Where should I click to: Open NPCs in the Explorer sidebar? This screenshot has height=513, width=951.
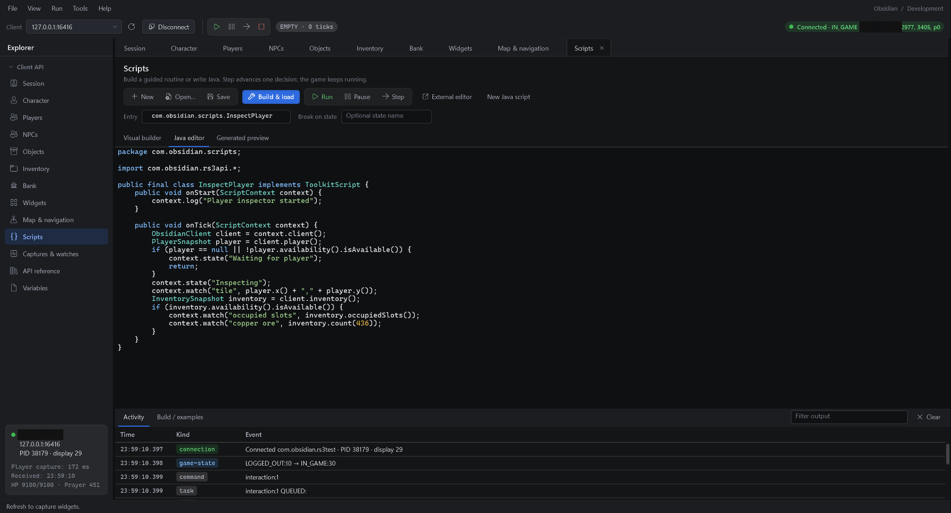pos(56,135)
